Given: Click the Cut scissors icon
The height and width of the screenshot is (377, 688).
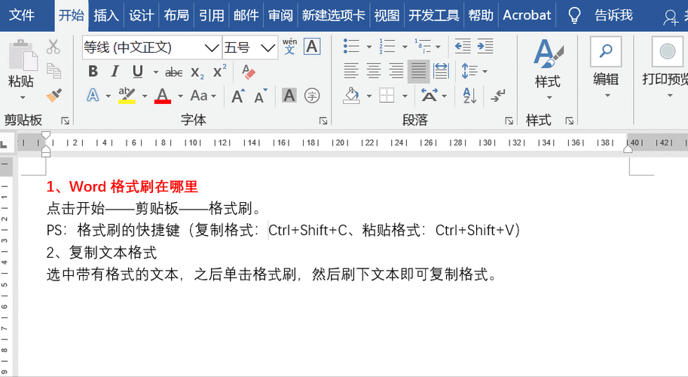Looking at the screenshot, I should pos(54,47).
